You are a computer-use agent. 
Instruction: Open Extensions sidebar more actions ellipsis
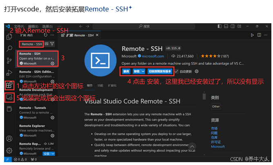pyautogui.click(x=52, y=35)
